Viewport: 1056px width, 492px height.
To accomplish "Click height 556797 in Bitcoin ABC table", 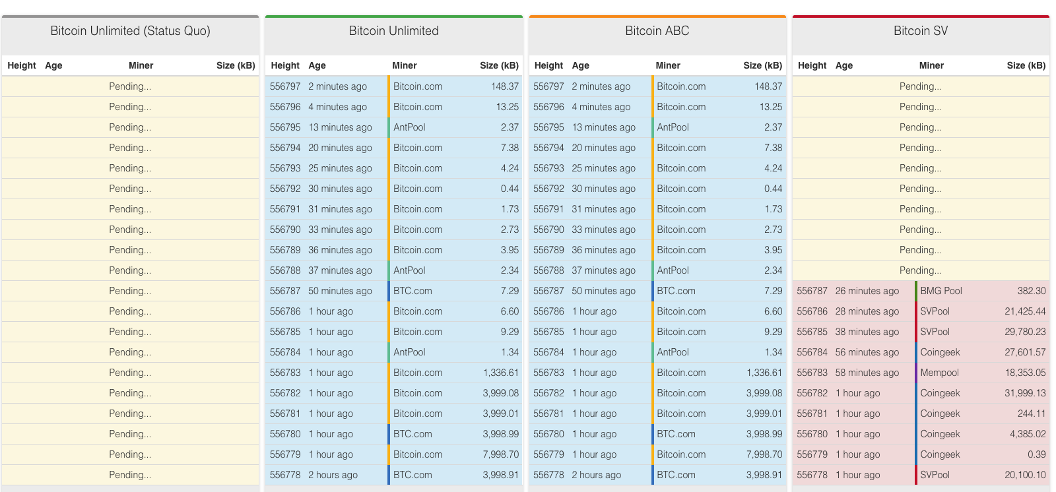I will pyautogui.click(x=548, y=86).
